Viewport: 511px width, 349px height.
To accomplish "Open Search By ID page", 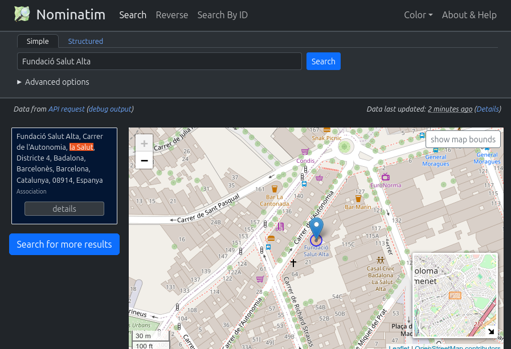I will pyautogui.click(x=222, y=15).
